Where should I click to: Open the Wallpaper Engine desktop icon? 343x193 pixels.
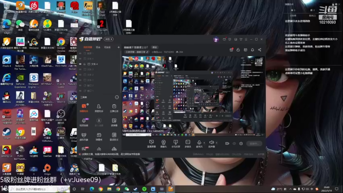[34, 81]
